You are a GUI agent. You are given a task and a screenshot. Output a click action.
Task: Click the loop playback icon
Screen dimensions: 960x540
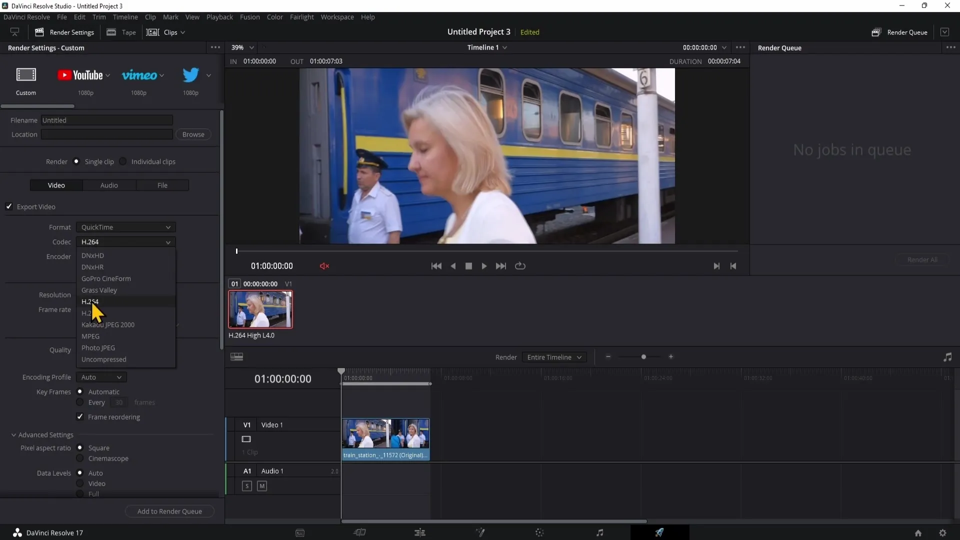(x=520, y=265)
